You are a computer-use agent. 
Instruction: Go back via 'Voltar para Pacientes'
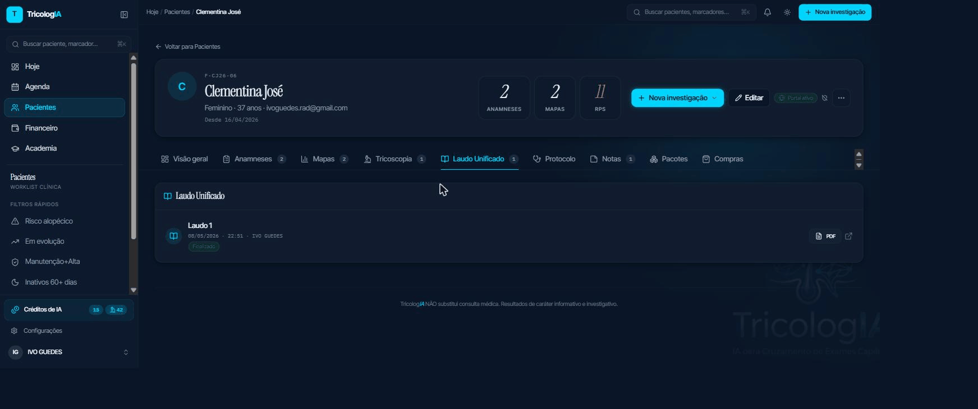[x=188, y=47]
